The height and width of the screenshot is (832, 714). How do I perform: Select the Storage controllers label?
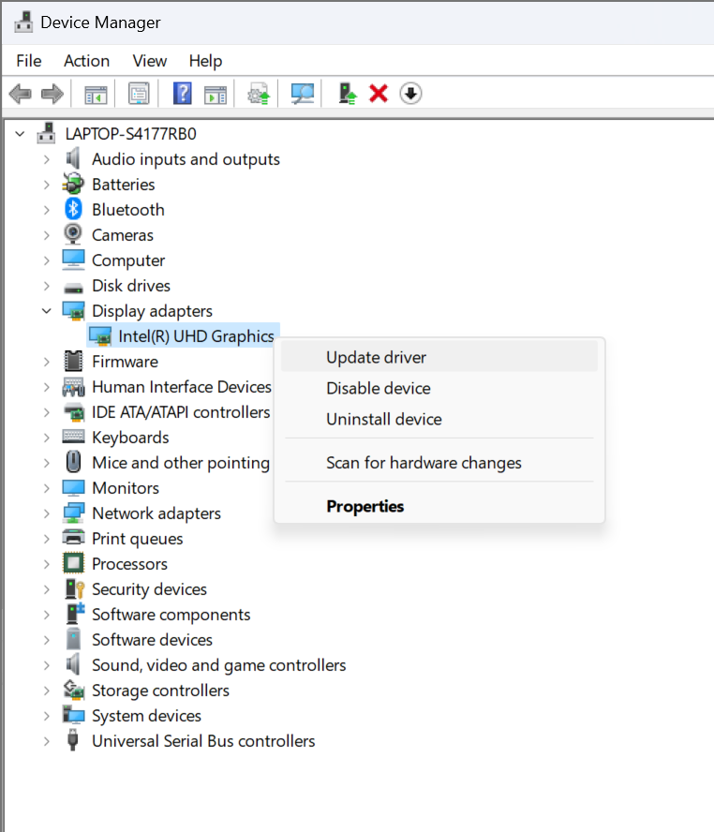(x=160, y=691)
